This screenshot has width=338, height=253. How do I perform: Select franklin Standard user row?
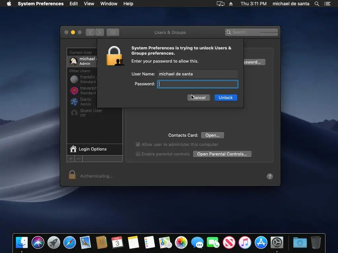[82, 79]
